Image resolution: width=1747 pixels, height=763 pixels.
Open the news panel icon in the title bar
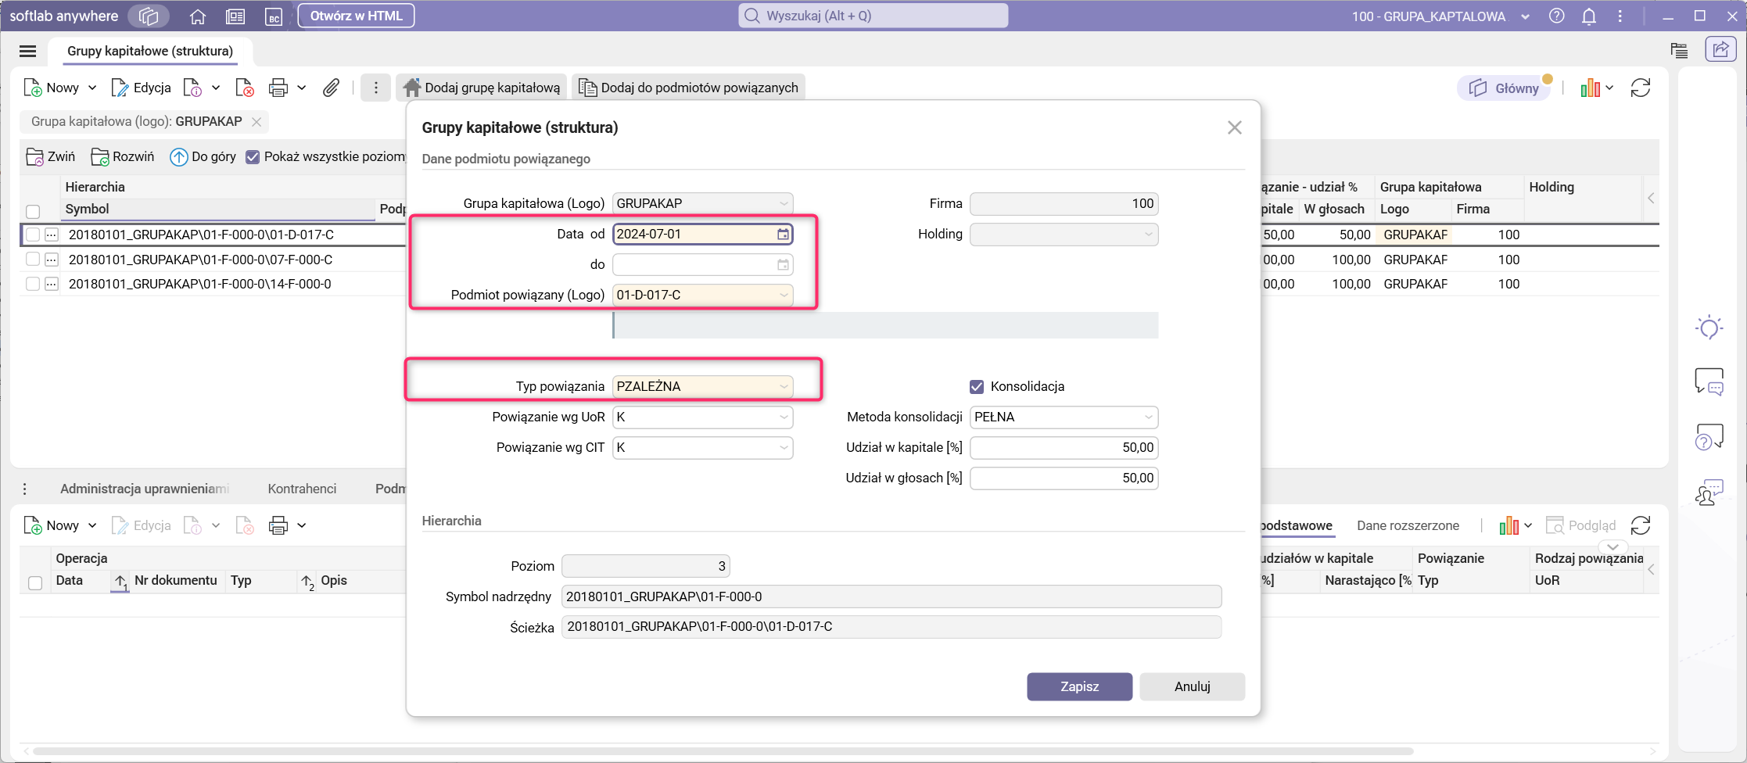point(235,16)
